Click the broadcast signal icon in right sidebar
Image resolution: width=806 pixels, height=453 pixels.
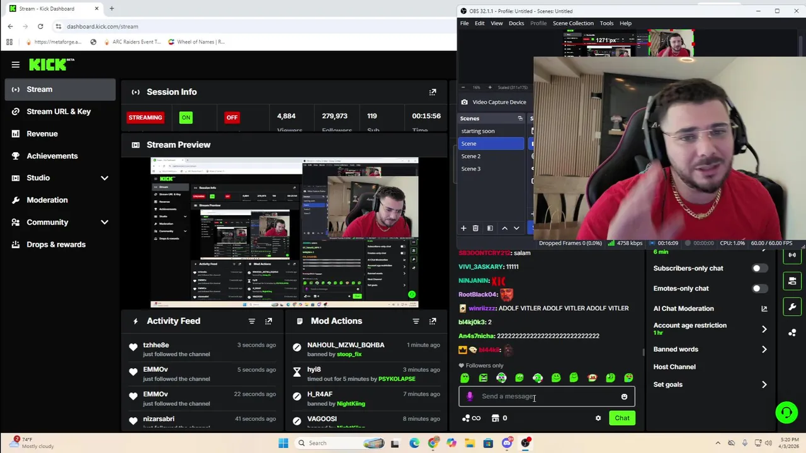pyautogui.click(x=792, y=255)
